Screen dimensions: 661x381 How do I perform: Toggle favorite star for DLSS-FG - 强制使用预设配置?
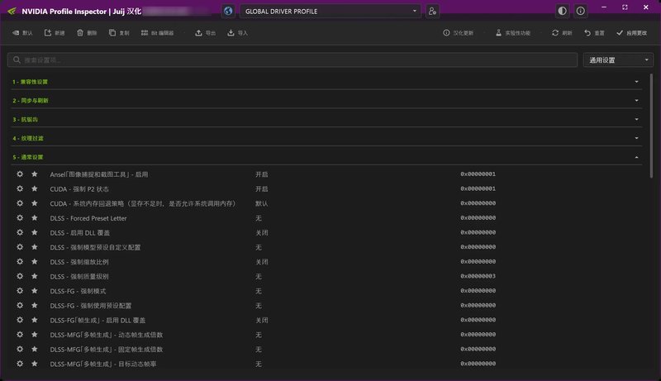click(x=35, y=305)
